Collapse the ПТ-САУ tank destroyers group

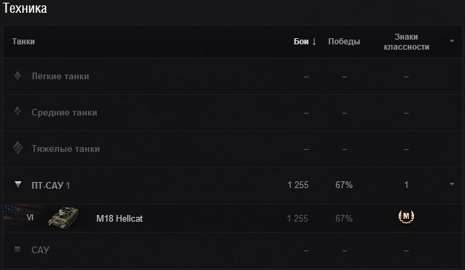click(x=18, y=185)
